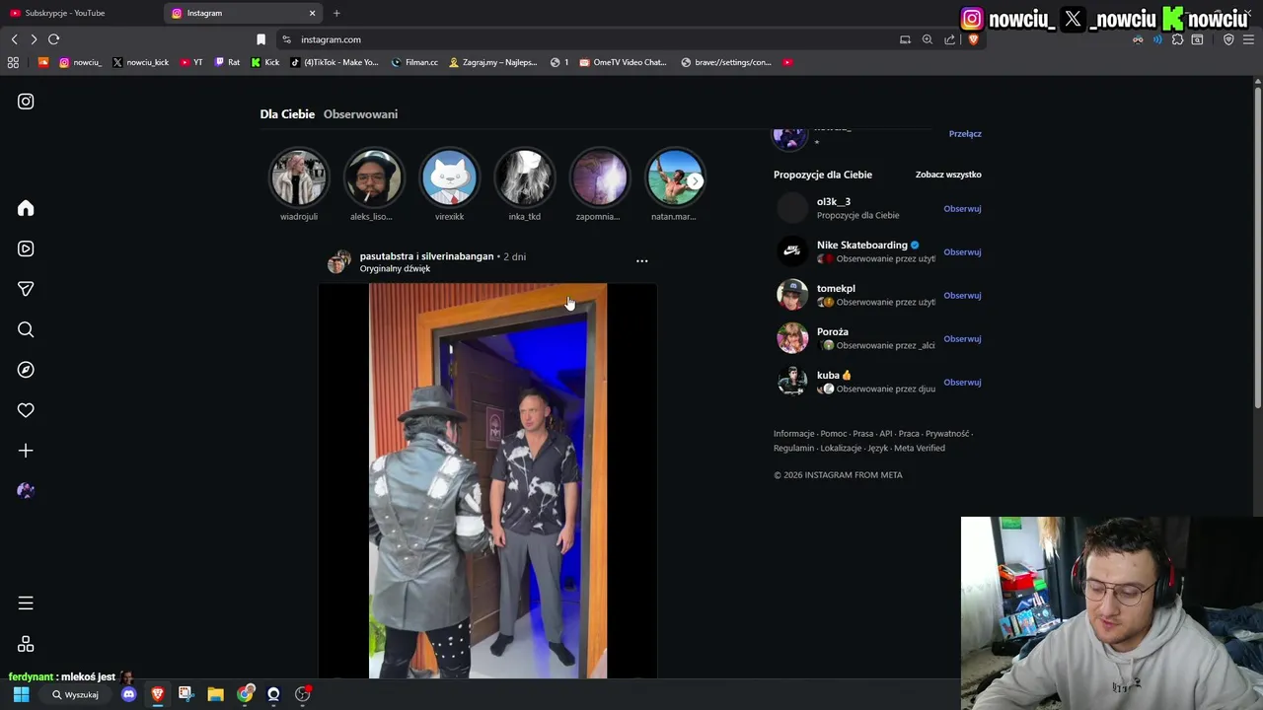Open virexikk story
The width and height of the screenshot is (1263, 710).
tap(449, 177)
